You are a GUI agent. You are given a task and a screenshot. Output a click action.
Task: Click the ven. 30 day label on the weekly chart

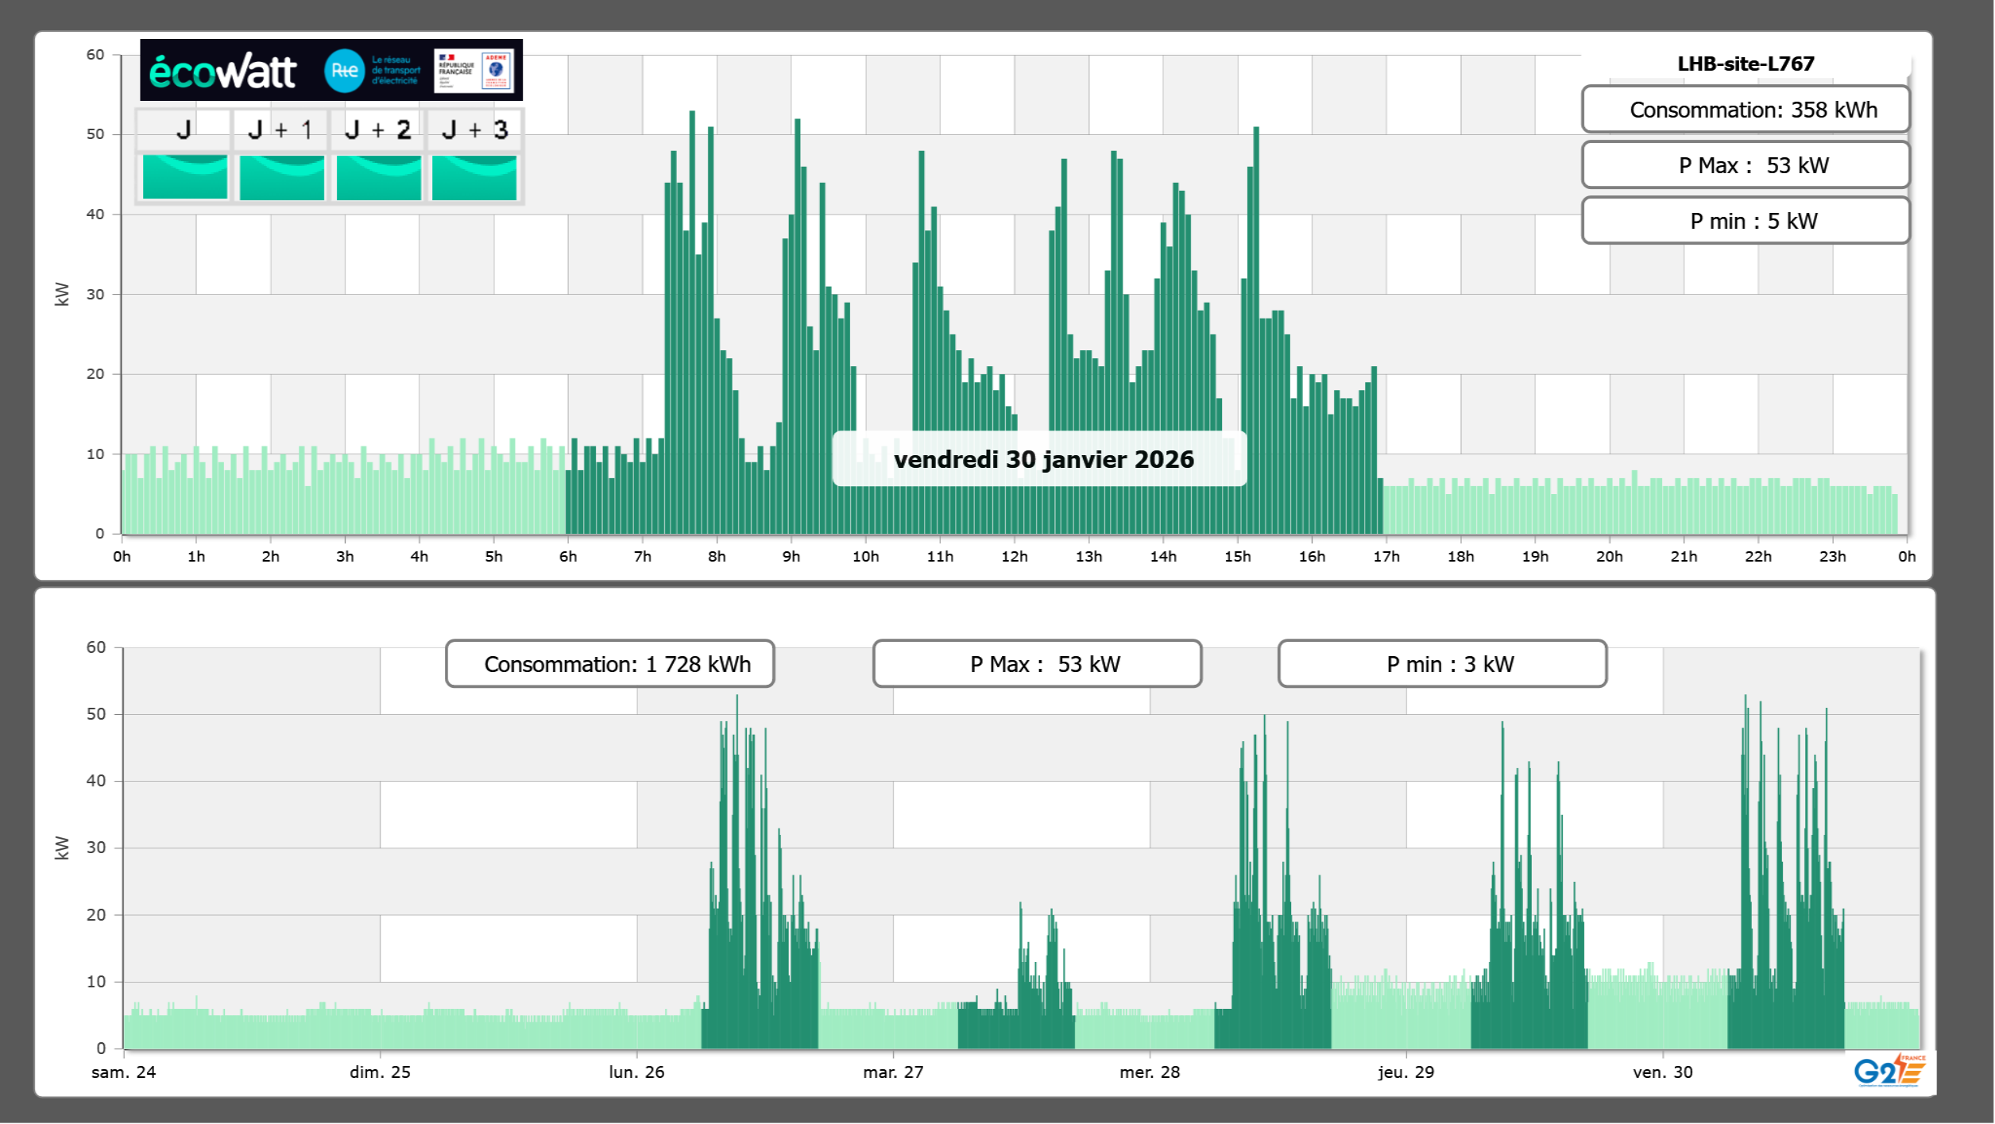[x=1662, y=1072]
